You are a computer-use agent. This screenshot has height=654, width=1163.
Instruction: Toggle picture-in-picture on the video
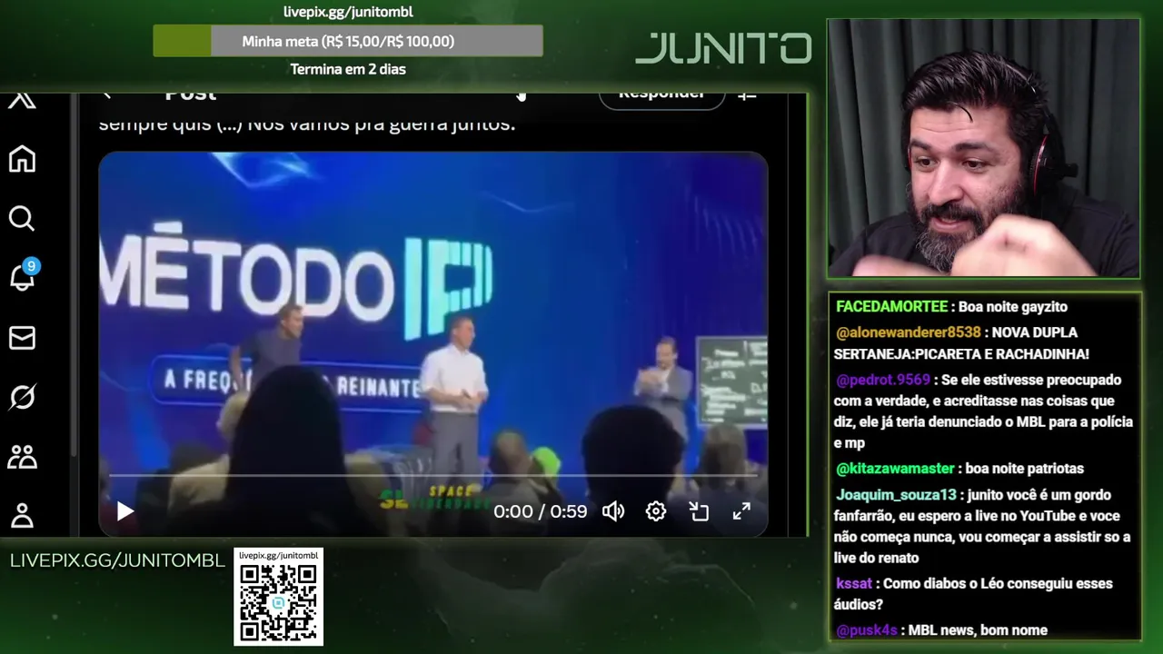click(x=699, y=511)
